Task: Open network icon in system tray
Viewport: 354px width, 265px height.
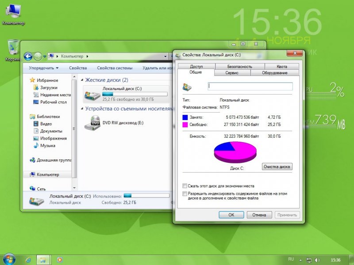Action: coord(308,260)
